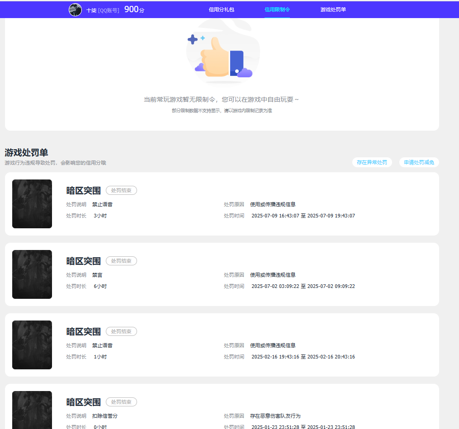Image resolution: width=459 pixels, height=429 pixels.
Task: Click the user avatar in the header
Action: click(x=75, y=9)
